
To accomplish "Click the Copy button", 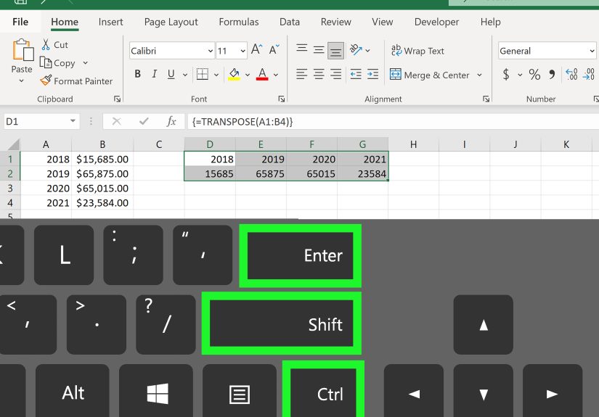I will [57, 63].
